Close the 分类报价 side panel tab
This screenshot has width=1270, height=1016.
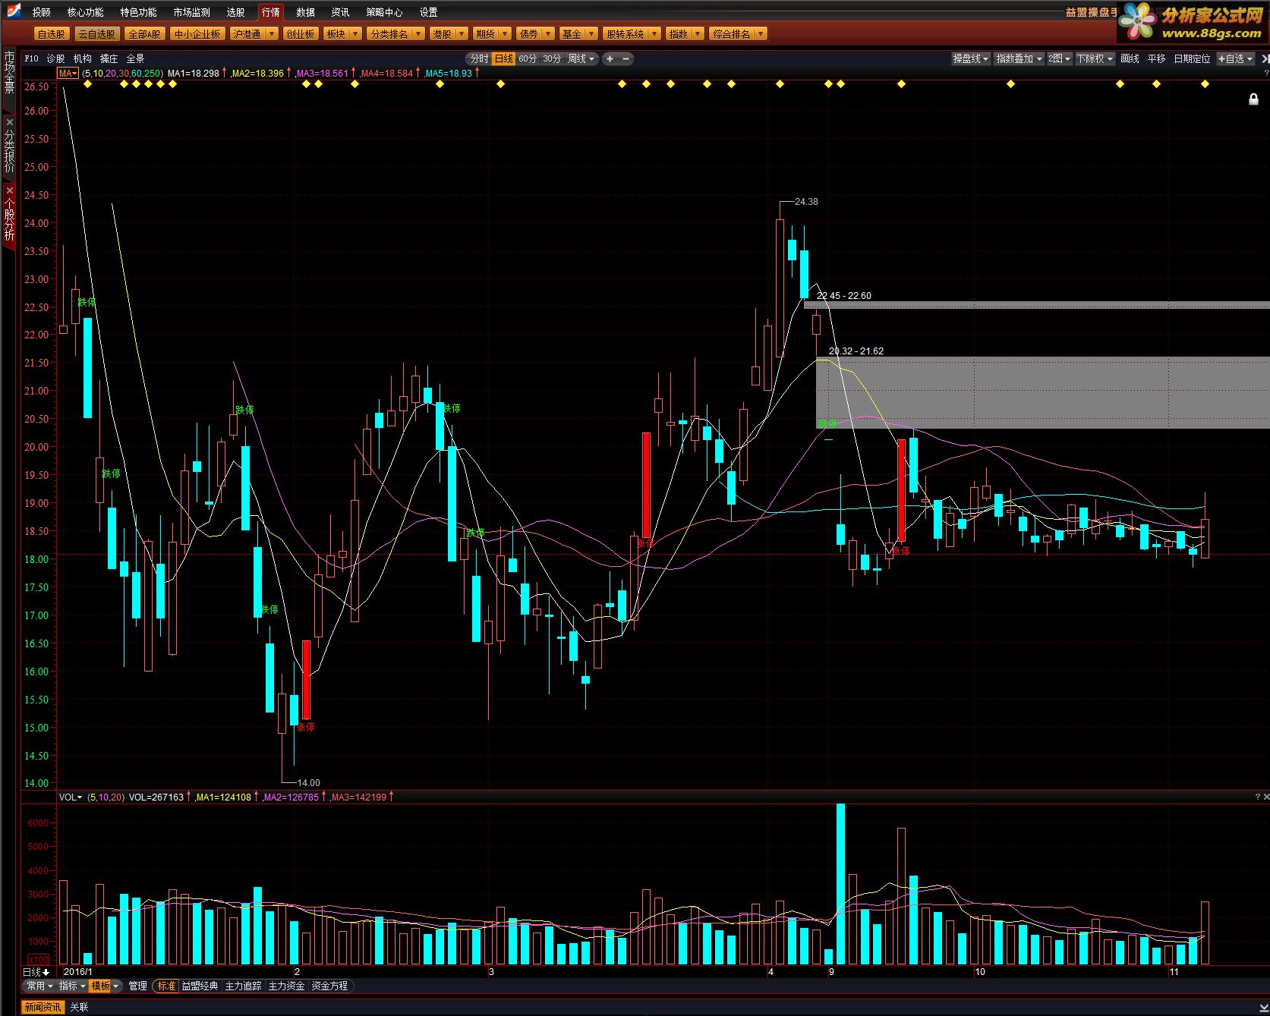point(9,122)
